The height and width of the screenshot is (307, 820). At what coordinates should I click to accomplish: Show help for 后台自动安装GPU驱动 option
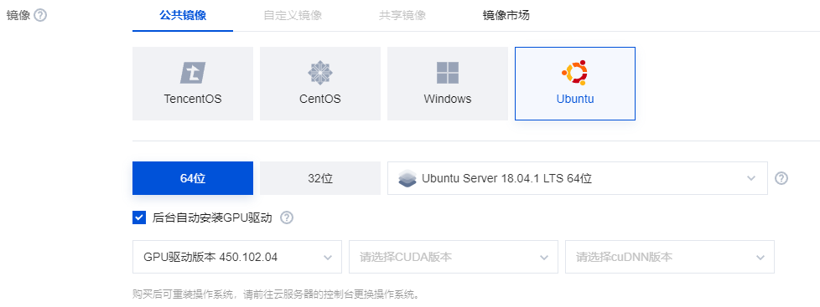287,217
